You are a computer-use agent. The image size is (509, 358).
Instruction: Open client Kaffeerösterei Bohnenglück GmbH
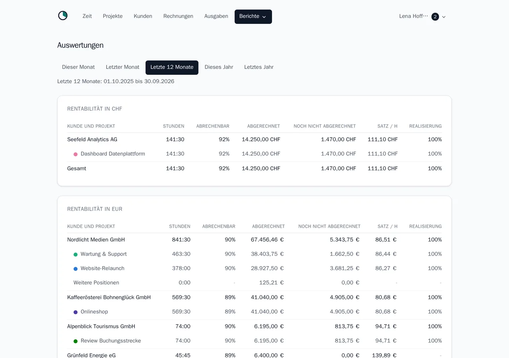click(109, 298)
